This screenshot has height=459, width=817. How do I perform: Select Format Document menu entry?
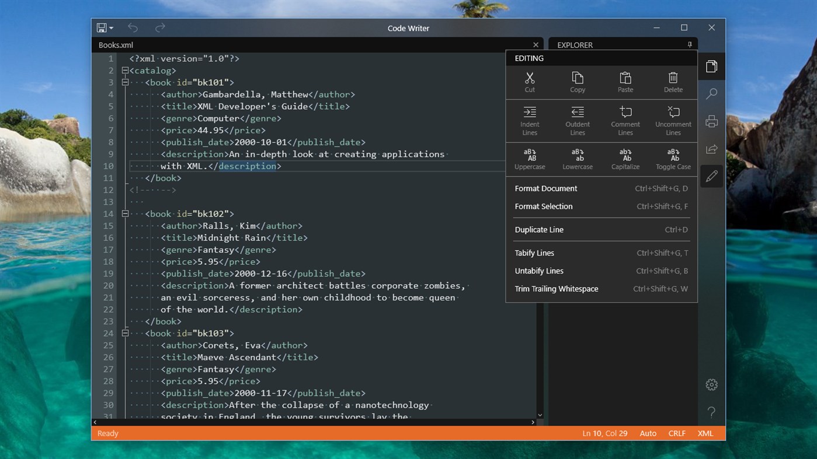coord(546,188)
